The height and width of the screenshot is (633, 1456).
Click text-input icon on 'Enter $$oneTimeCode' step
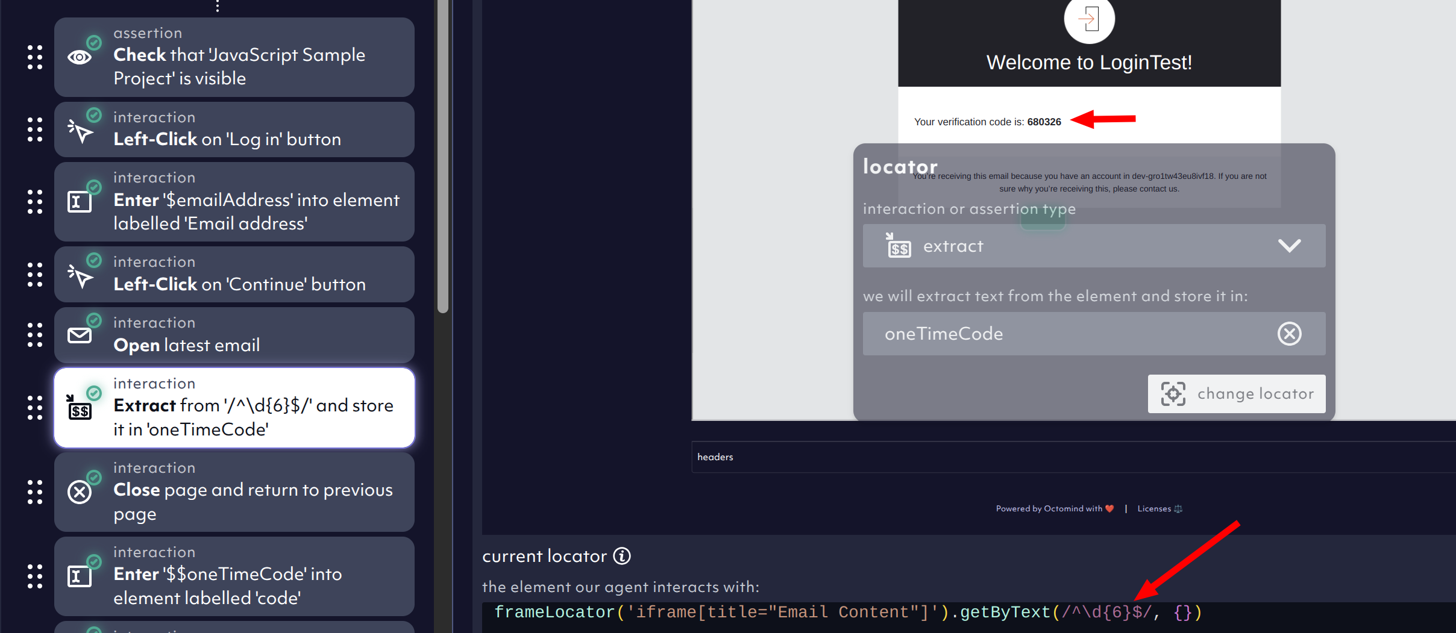(80, 576)
